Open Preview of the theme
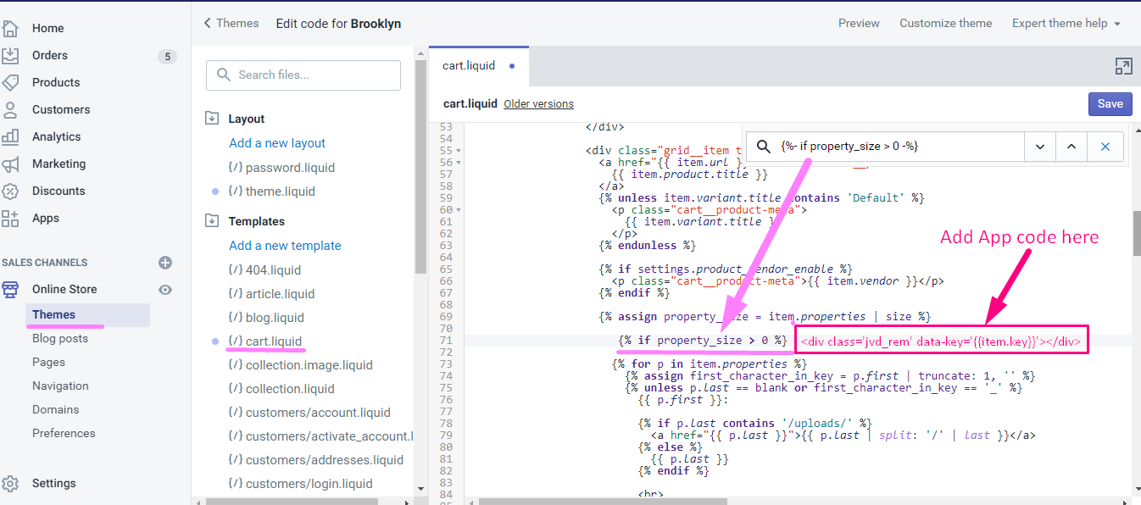Image resolution: width=1141 pixels, height=505 pixels. click(859, 23)
